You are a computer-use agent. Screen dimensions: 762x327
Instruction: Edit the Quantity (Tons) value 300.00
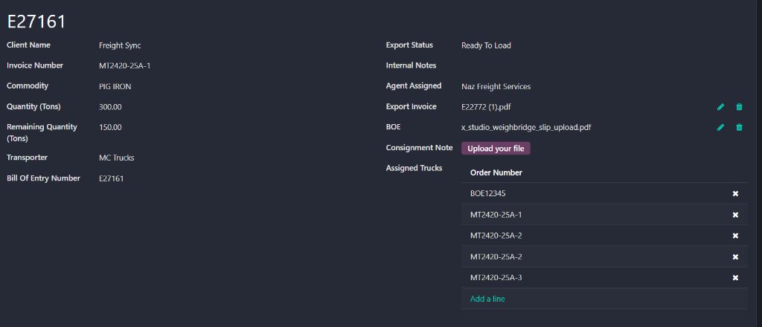(x=110, y=107)
